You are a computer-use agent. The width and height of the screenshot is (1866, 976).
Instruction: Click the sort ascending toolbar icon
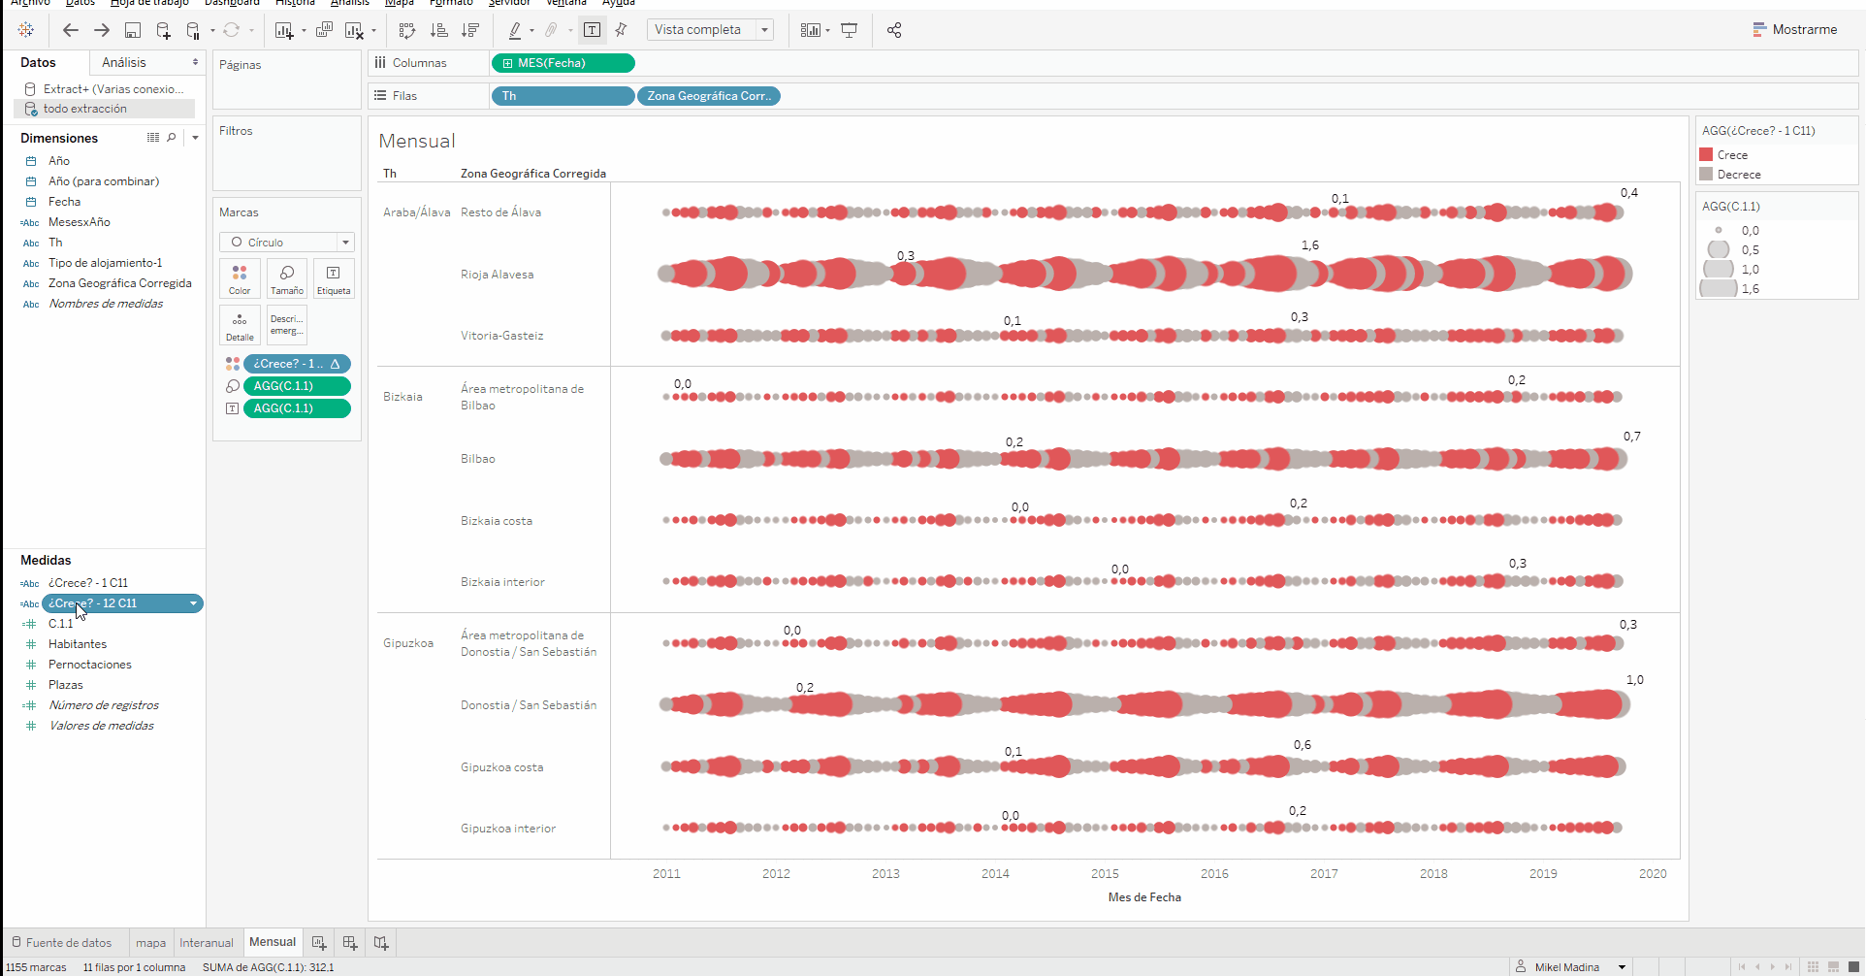click(439, 30)
